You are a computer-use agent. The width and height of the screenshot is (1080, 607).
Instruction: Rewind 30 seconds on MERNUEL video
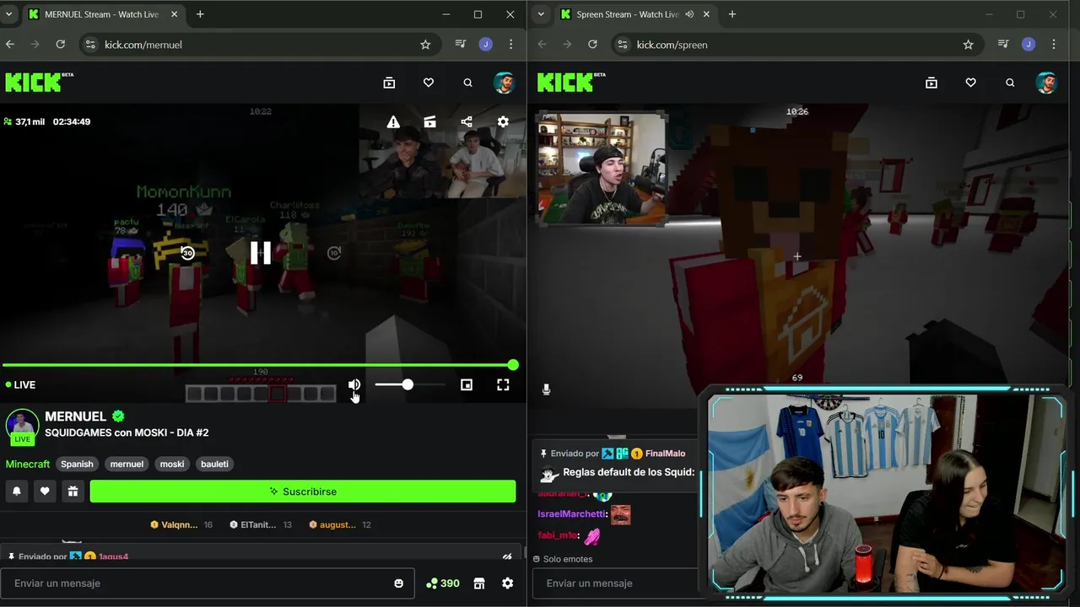[x=187, y=253]
